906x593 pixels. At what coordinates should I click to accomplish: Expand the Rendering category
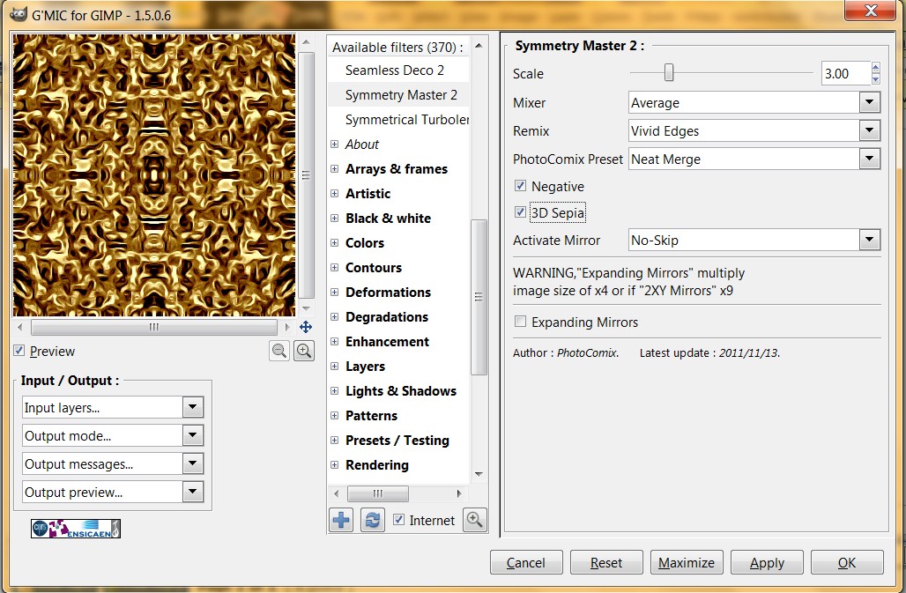tap(334, 465)
